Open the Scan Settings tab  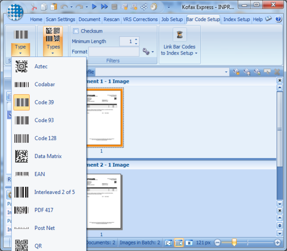click(60, 19)
